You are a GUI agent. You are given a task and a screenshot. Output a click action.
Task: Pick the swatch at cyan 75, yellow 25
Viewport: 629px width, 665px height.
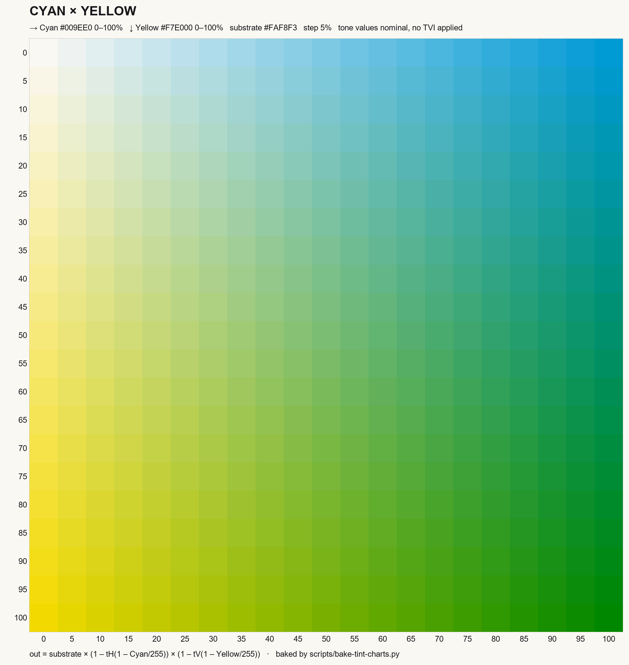pyautogui.click(x=467, y=194)
